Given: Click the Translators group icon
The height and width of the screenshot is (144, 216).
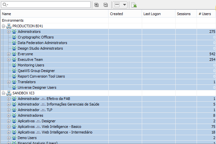Looking at the screenshot, I should [x=14, y=82].
